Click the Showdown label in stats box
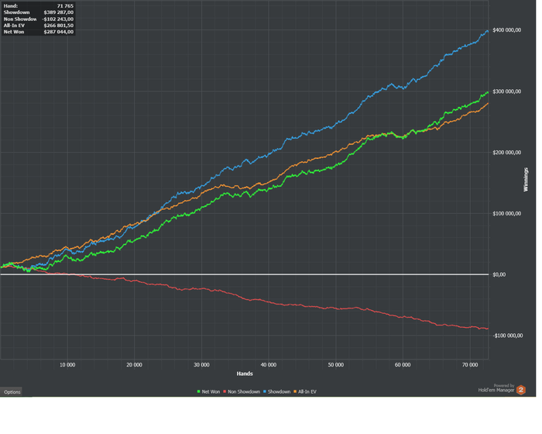542x434 pixels. 16,12
